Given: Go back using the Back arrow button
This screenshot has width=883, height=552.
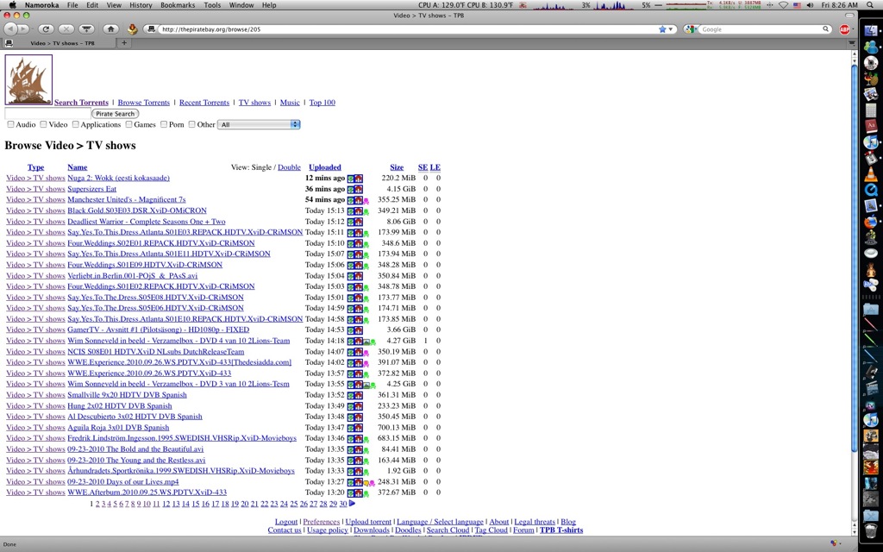Looking at the screenshot, I should tap(10, 29).
